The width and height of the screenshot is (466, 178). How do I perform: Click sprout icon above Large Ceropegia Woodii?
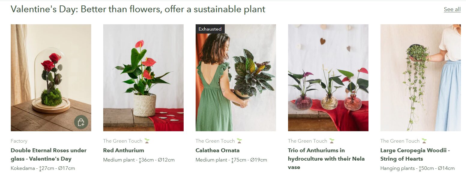click(424, 141)
